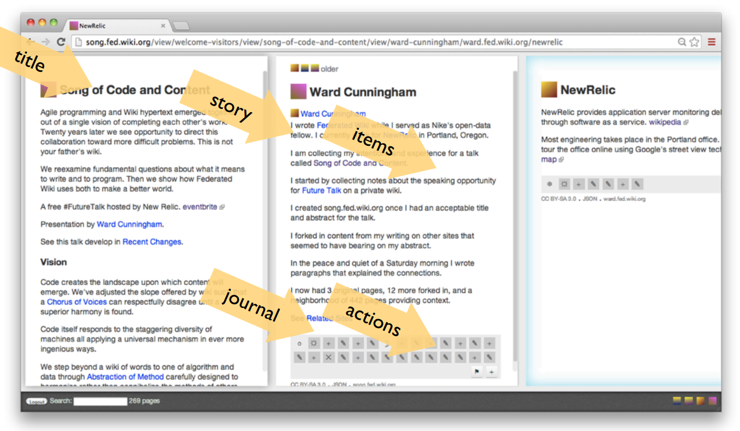Screen dimensions: 740x431
Task: Click the plus button beside the flag button
Action: 491,372
